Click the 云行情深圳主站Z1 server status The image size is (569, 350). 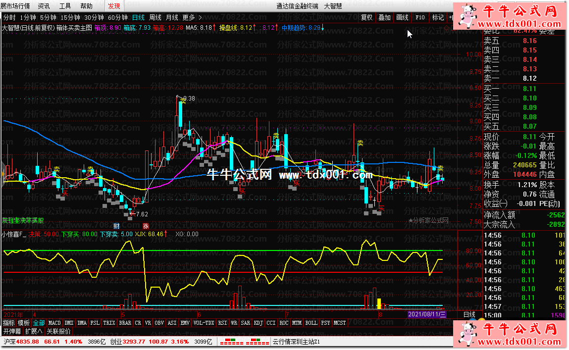[296, 342]
